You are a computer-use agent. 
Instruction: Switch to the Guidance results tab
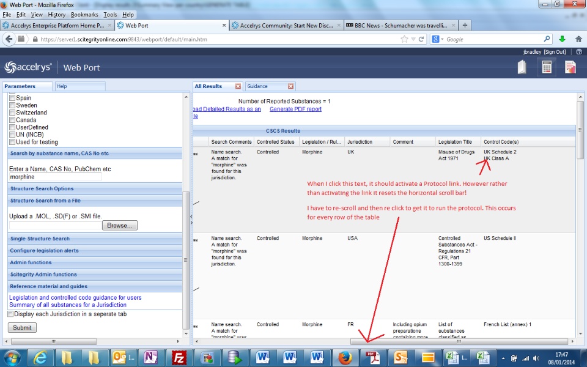(x=257, y=86)
